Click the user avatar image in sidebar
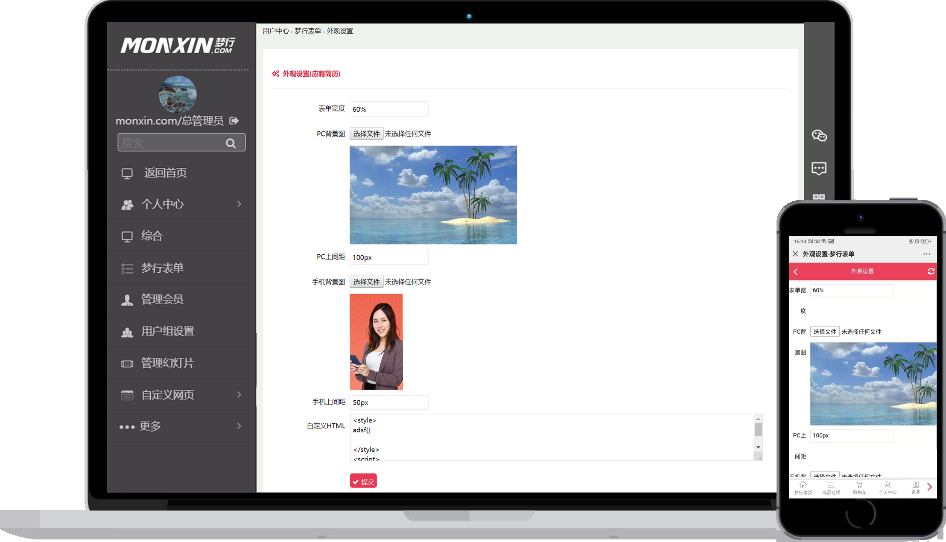946x542 pixels. coord(178,95)
